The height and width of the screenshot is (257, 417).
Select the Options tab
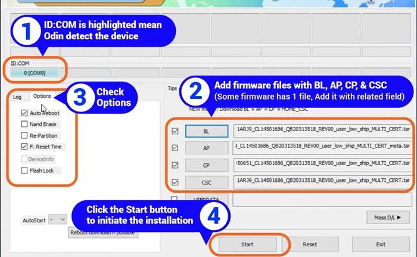42,96
